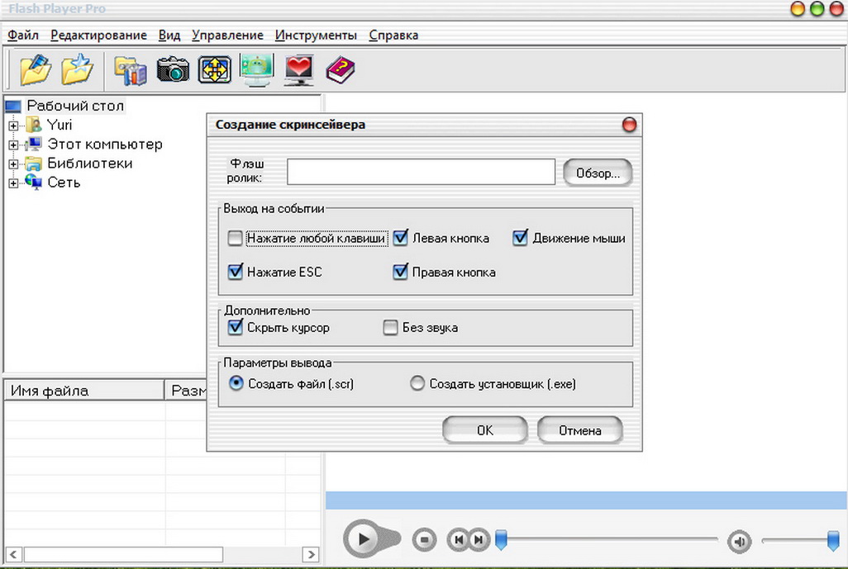
Task: Click the favorites folder with star icon
Action: (77, 69)
